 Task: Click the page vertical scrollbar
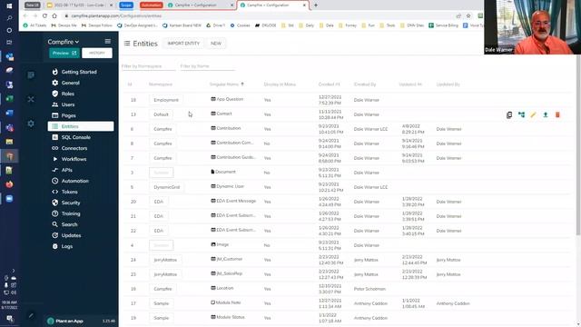pyautogui.click(x=578, y=144)
